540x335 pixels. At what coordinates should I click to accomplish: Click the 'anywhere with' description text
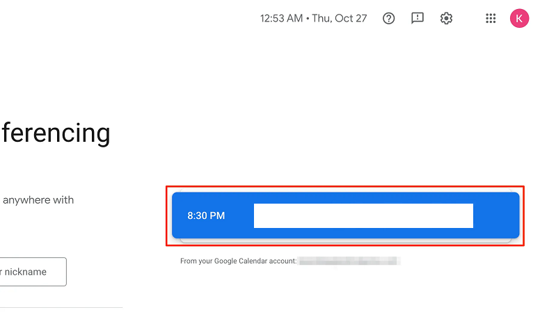click(x=38, y=200)
